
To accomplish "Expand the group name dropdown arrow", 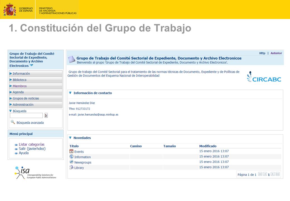I will 31,66.
